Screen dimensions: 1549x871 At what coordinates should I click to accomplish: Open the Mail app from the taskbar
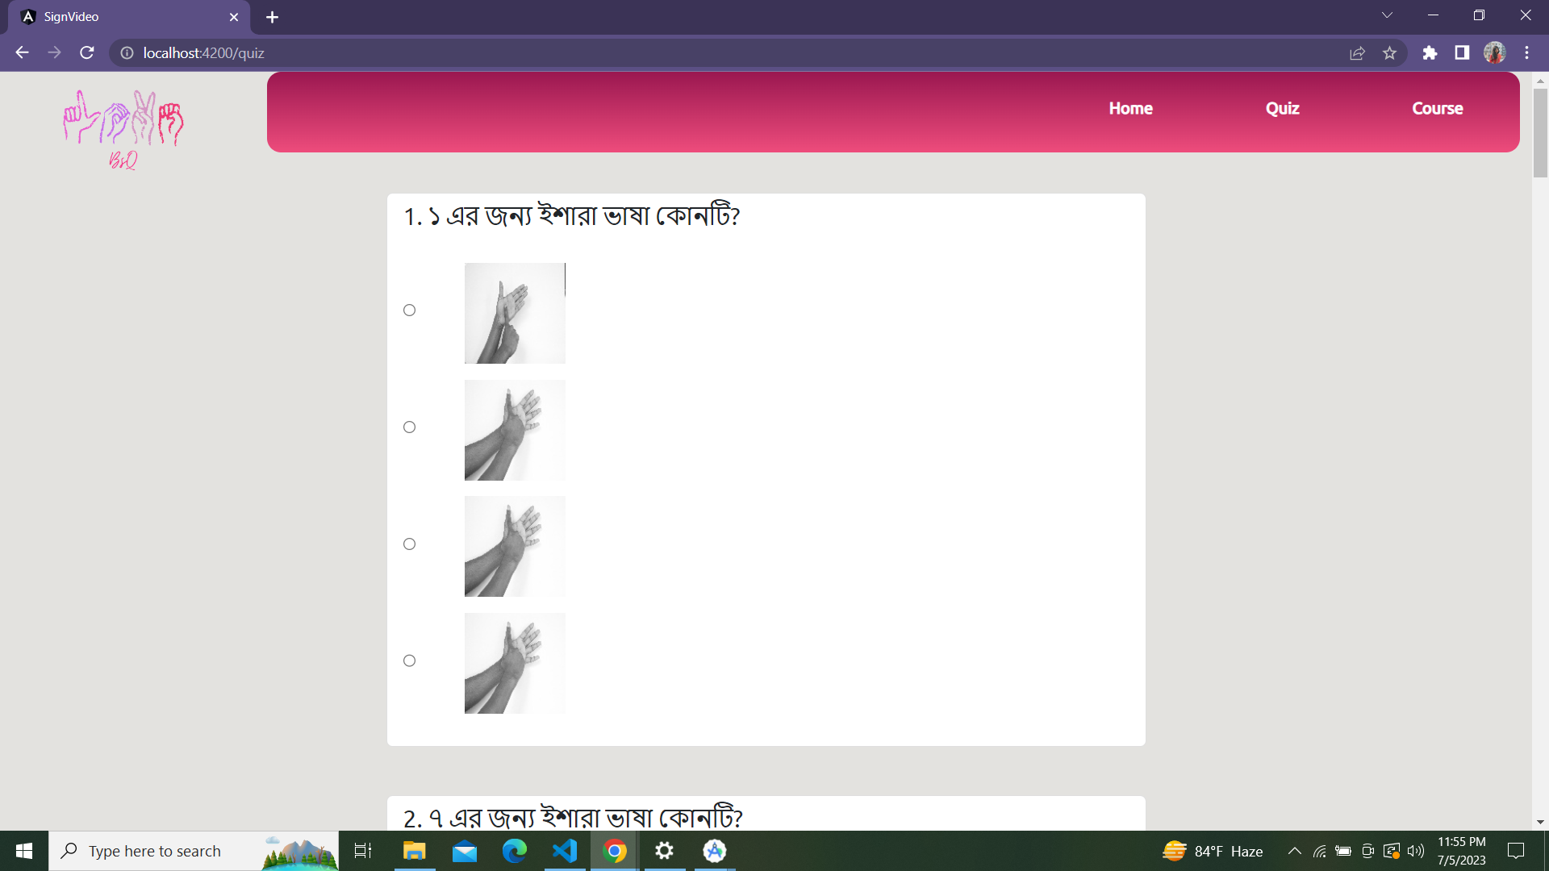[x=465, y=851]
